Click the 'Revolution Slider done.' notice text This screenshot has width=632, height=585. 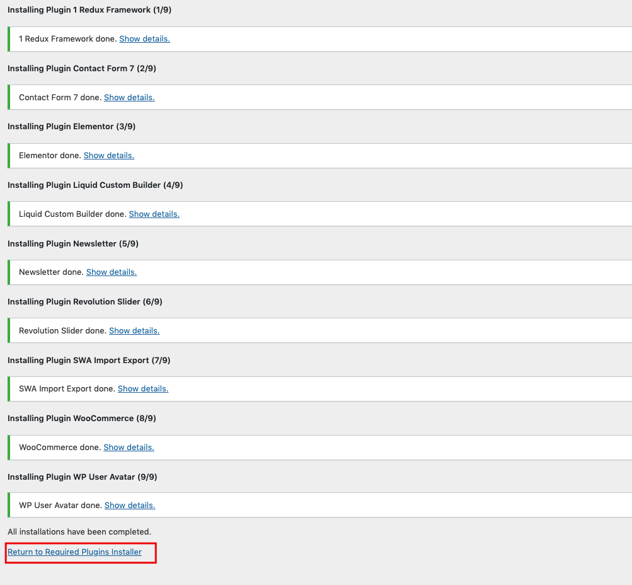62,331
